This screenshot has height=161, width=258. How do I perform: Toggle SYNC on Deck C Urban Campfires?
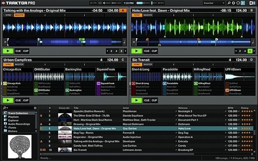tap(8, 64)
